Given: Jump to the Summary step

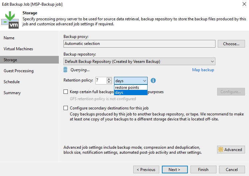Looking at the screenshot, I should (12, 93).
